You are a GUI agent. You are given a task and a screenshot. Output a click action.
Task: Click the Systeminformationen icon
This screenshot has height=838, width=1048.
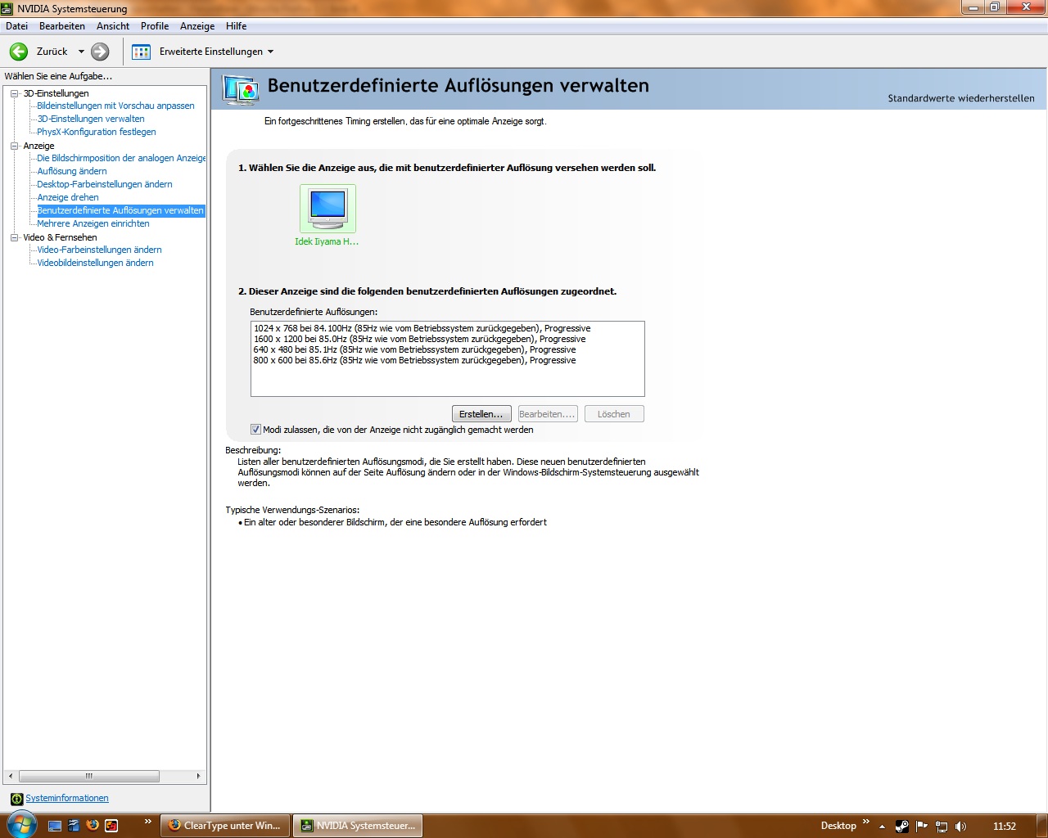pos(16,799)
